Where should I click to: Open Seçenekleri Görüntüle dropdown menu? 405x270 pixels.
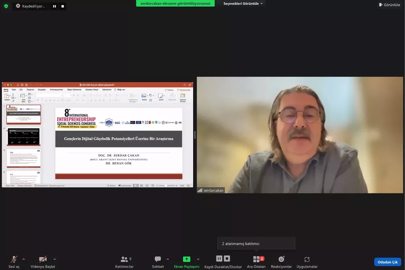click(243, 4)
